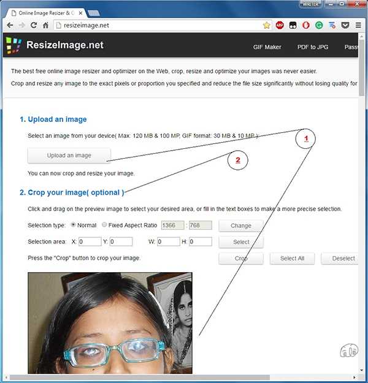Screen dimensions: 368x383
Task: Open the PDF to JPG menu link
Action: (313, 47)
